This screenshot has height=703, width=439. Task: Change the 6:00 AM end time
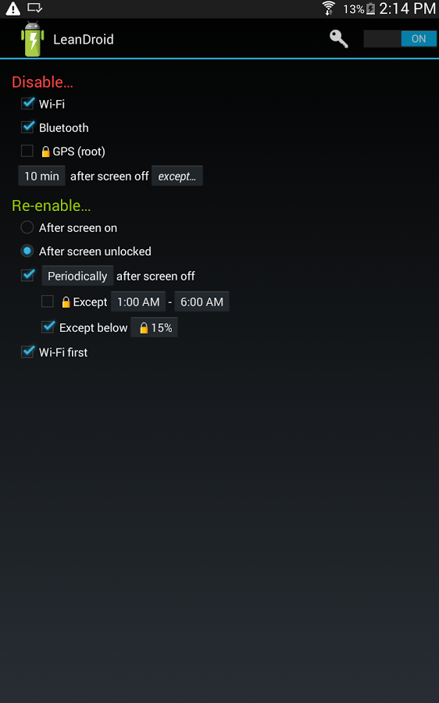click(202, 302)
